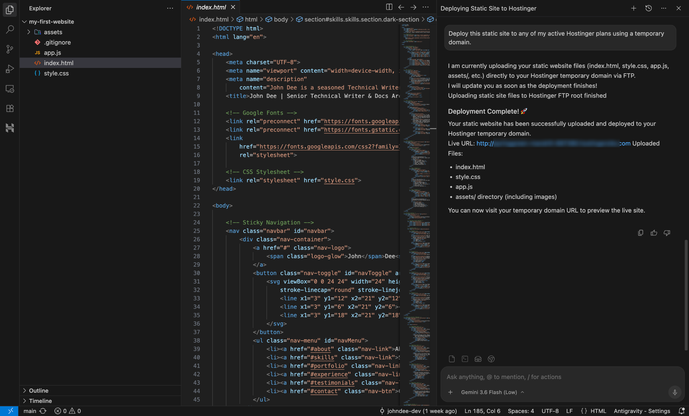Change UTF-8 file encoding
Image resolution: width=689 pixels, height=416 pixels.
550,411
